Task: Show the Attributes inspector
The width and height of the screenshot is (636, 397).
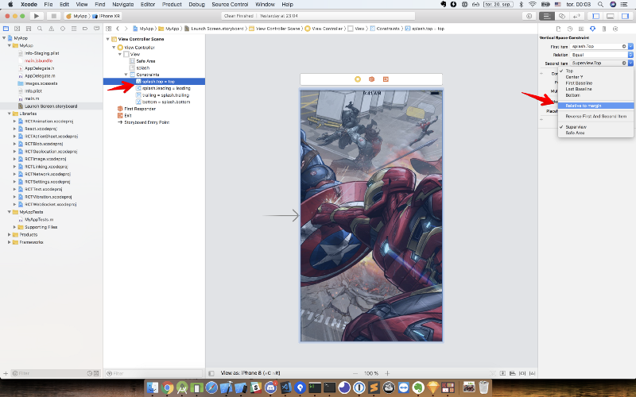Action: (x=592, y=29)
